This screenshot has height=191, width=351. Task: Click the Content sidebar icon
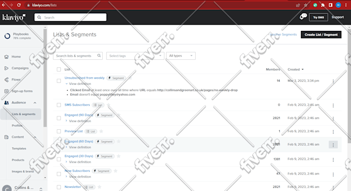click(7, 137)
